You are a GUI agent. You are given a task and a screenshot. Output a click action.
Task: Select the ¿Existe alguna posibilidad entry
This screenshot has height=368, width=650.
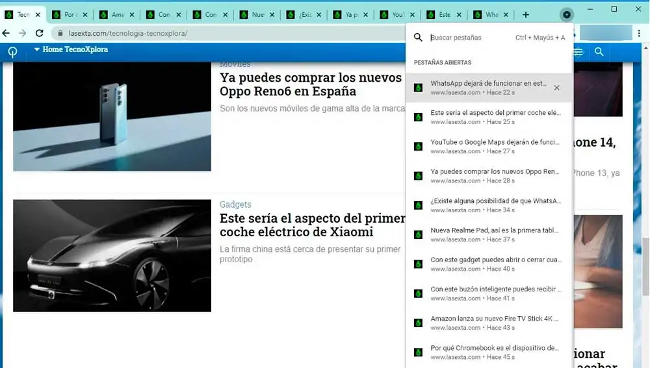click(489, 205)
